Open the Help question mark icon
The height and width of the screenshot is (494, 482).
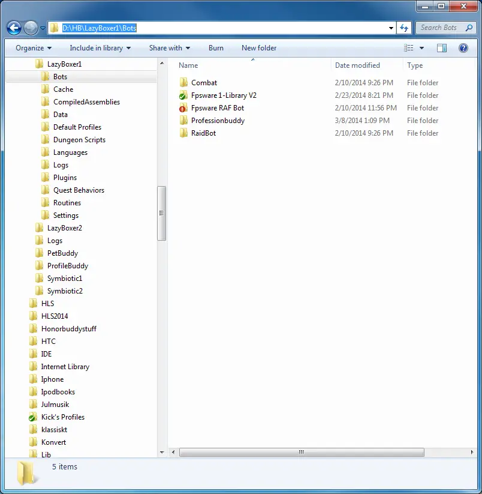coord(463,48)
